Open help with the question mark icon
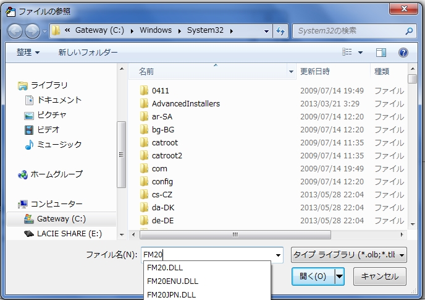 [403, 53]
